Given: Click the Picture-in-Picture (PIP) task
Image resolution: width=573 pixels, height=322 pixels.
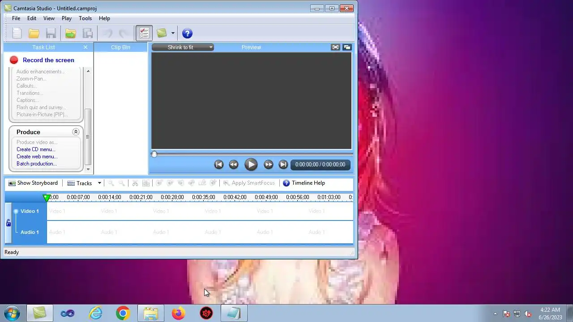Looking at the screenshot, I should (x=42, y=114).
